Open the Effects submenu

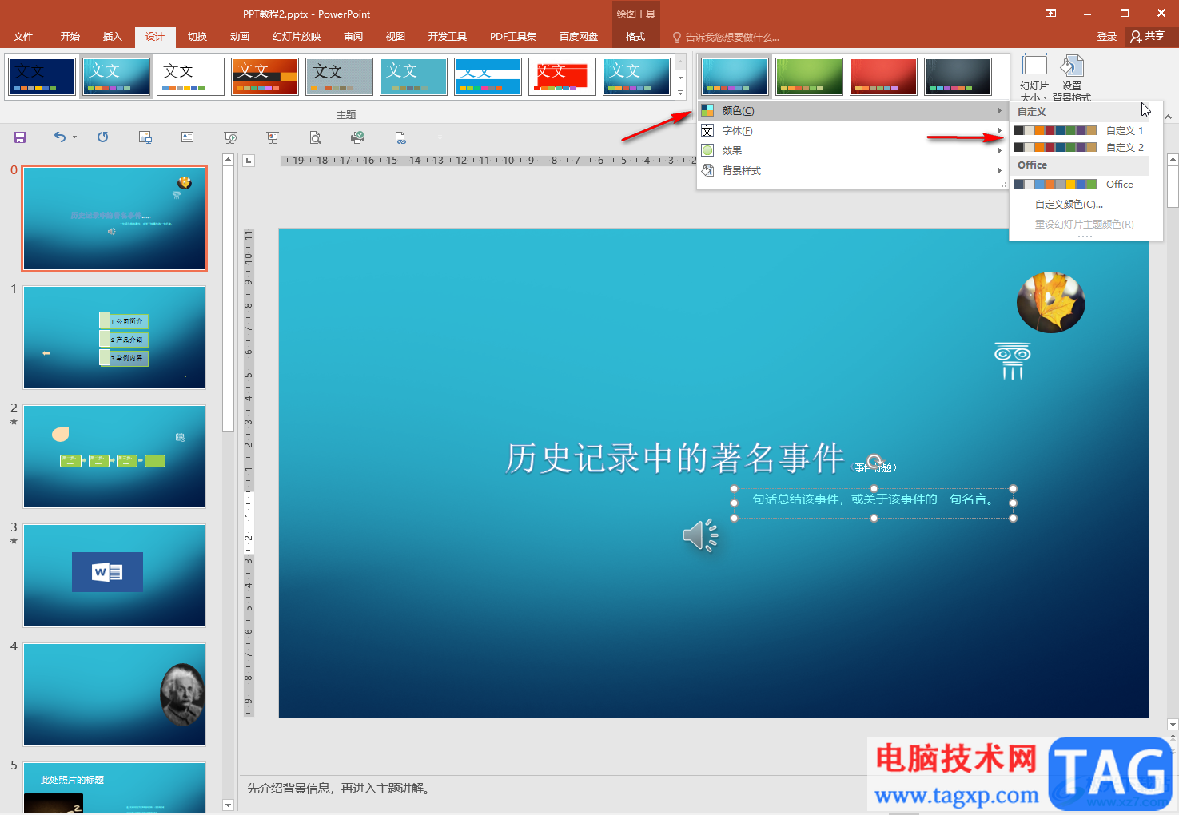click(852, 150)
